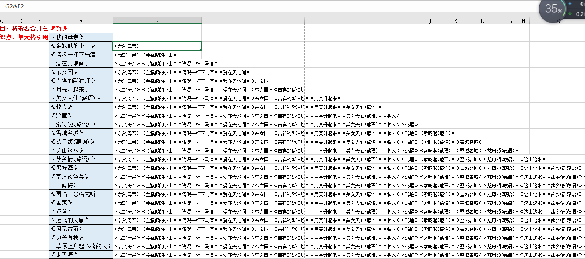
Task: Select column J header
Action: coord(430,21)
